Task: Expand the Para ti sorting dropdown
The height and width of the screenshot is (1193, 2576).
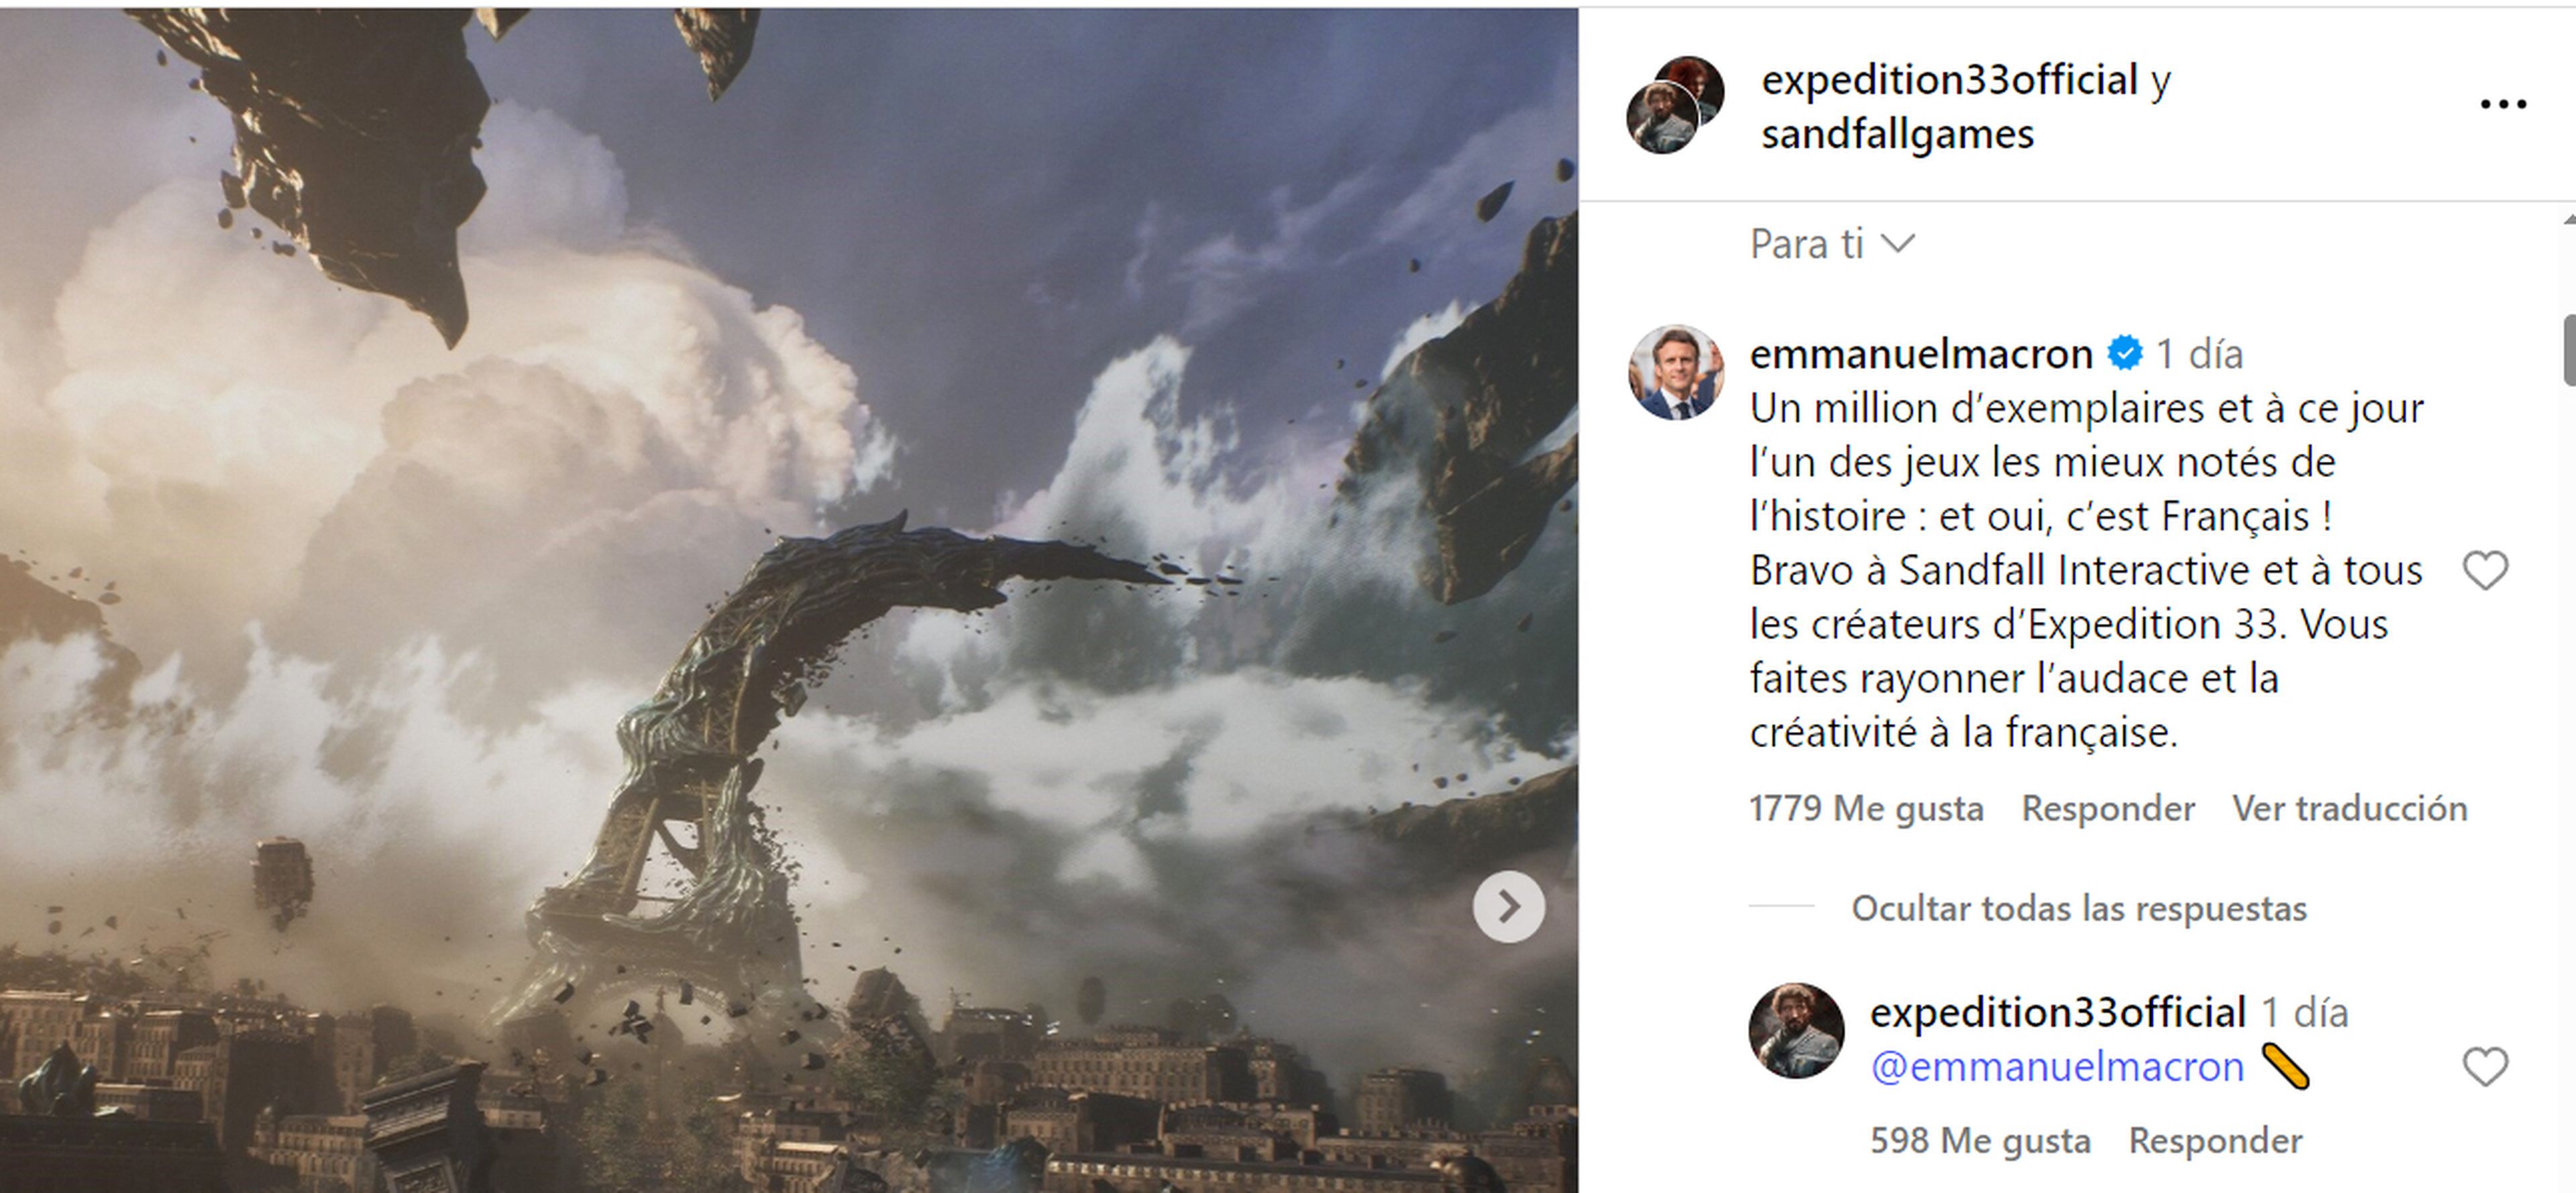Action: click(1832, 244)
